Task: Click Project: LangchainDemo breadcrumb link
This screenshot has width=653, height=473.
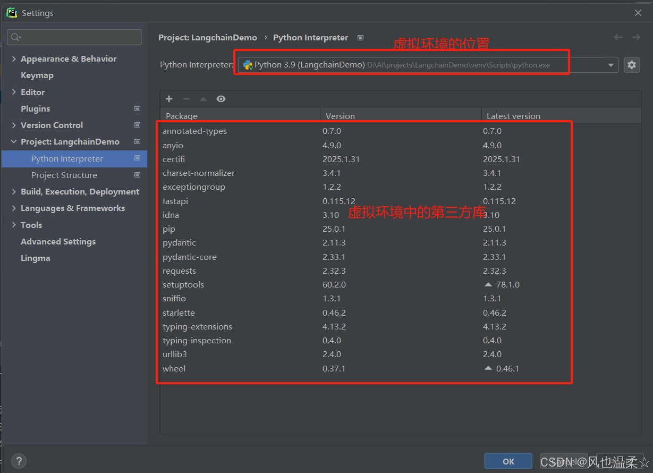Action: [x=208, y=38]
